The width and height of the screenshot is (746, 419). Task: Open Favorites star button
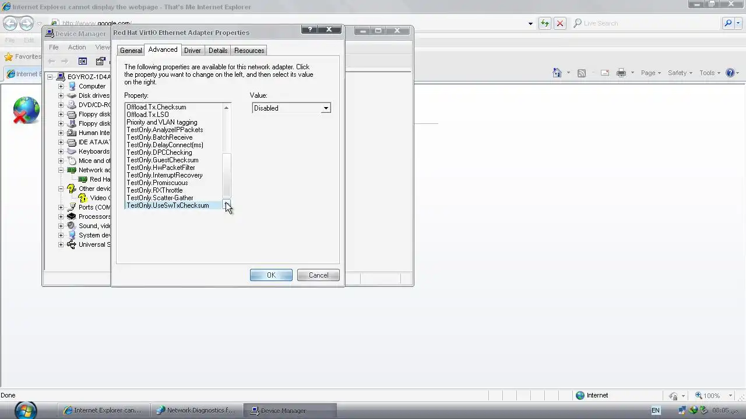23,56
